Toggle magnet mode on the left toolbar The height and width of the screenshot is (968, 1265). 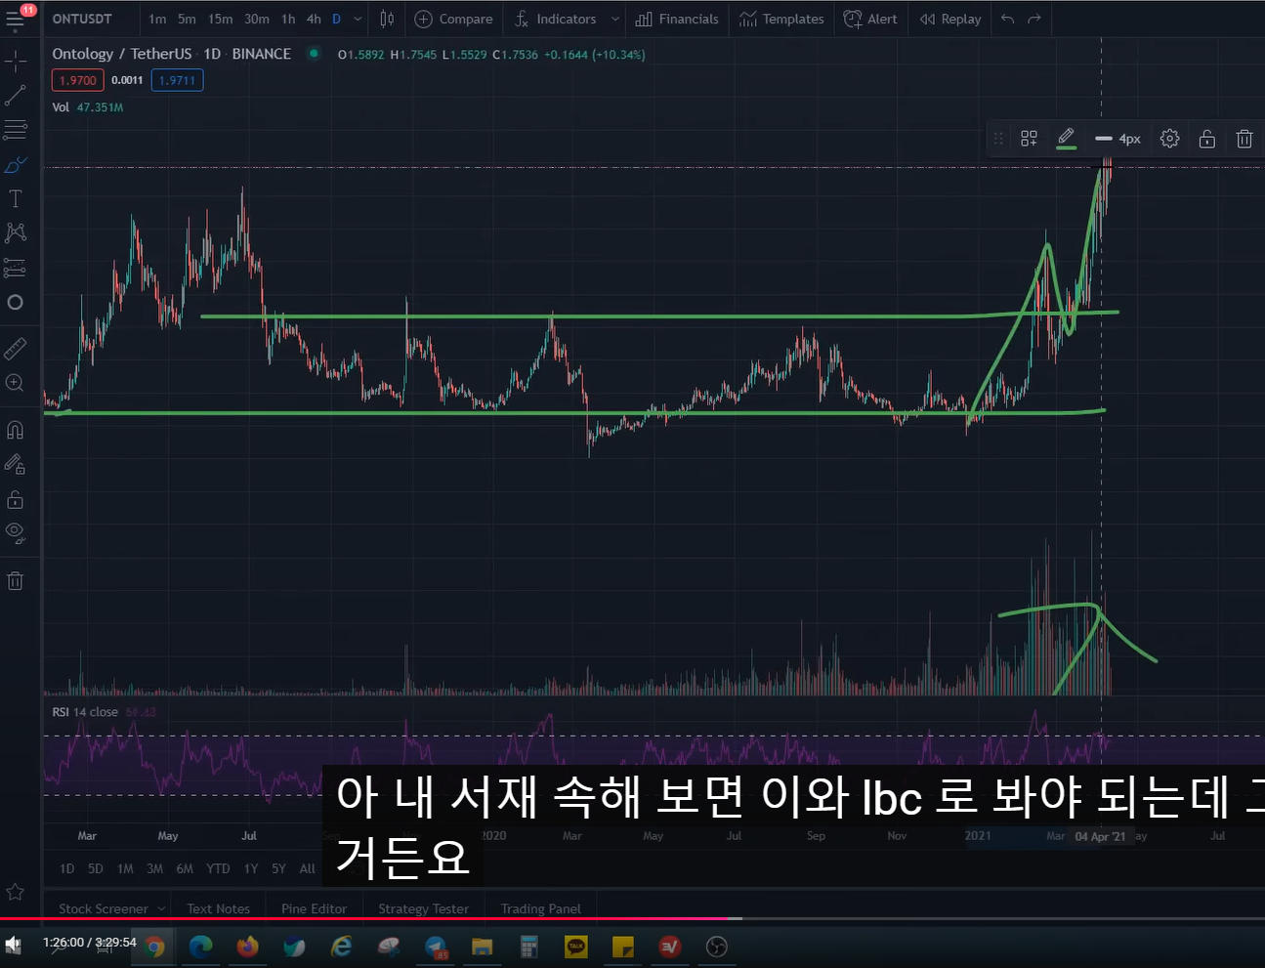tap(16, 430)
